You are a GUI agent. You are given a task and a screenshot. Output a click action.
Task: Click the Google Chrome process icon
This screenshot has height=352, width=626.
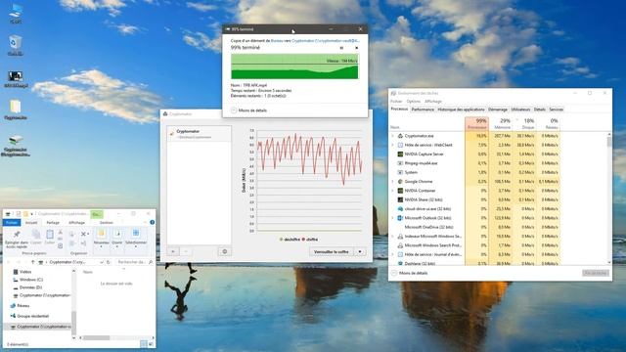pos(400,182)
